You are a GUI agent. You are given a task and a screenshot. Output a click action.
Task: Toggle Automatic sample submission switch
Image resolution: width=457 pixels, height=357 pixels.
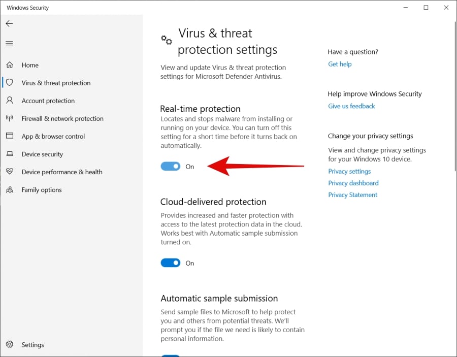pos(171,355)
